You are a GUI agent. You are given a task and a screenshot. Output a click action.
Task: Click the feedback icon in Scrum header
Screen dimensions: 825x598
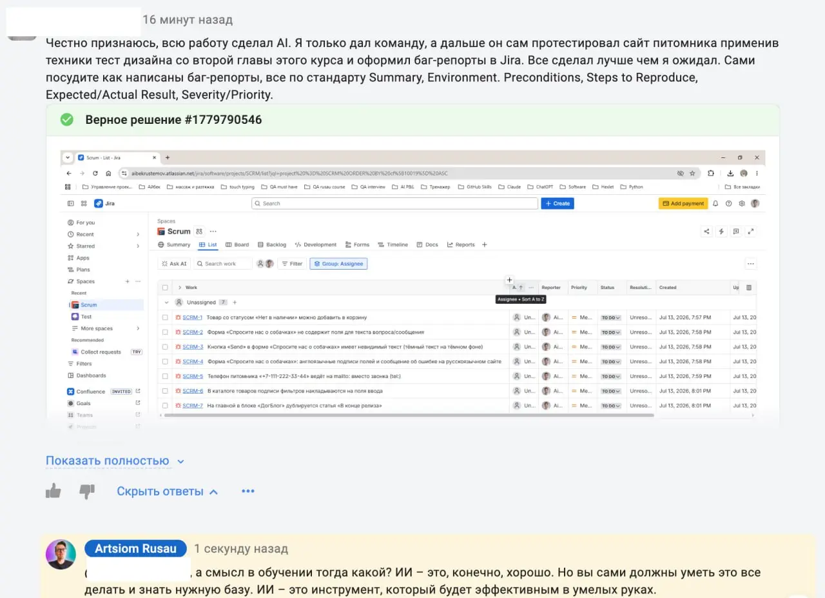[735, 232]
